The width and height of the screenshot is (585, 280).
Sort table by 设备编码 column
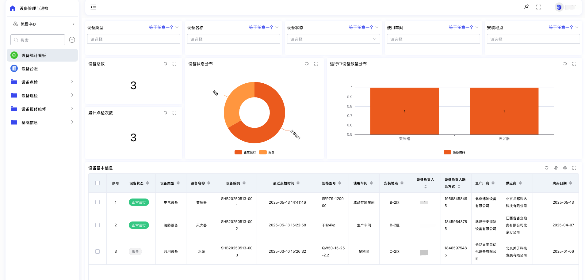(244, 183)
